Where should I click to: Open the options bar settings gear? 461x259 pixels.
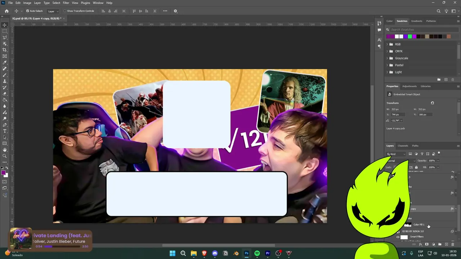pos(175,11)
